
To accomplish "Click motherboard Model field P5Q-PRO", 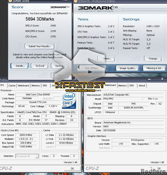I will (122, 99).
